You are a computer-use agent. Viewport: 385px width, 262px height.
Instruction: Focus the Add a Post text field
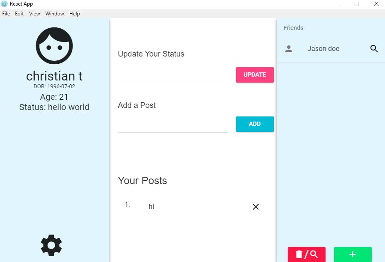pos(173,126)
